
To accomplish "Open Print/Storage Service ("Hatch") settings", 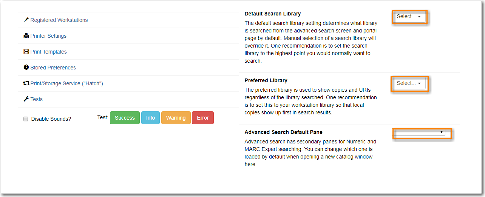I will tap(66, 83).
